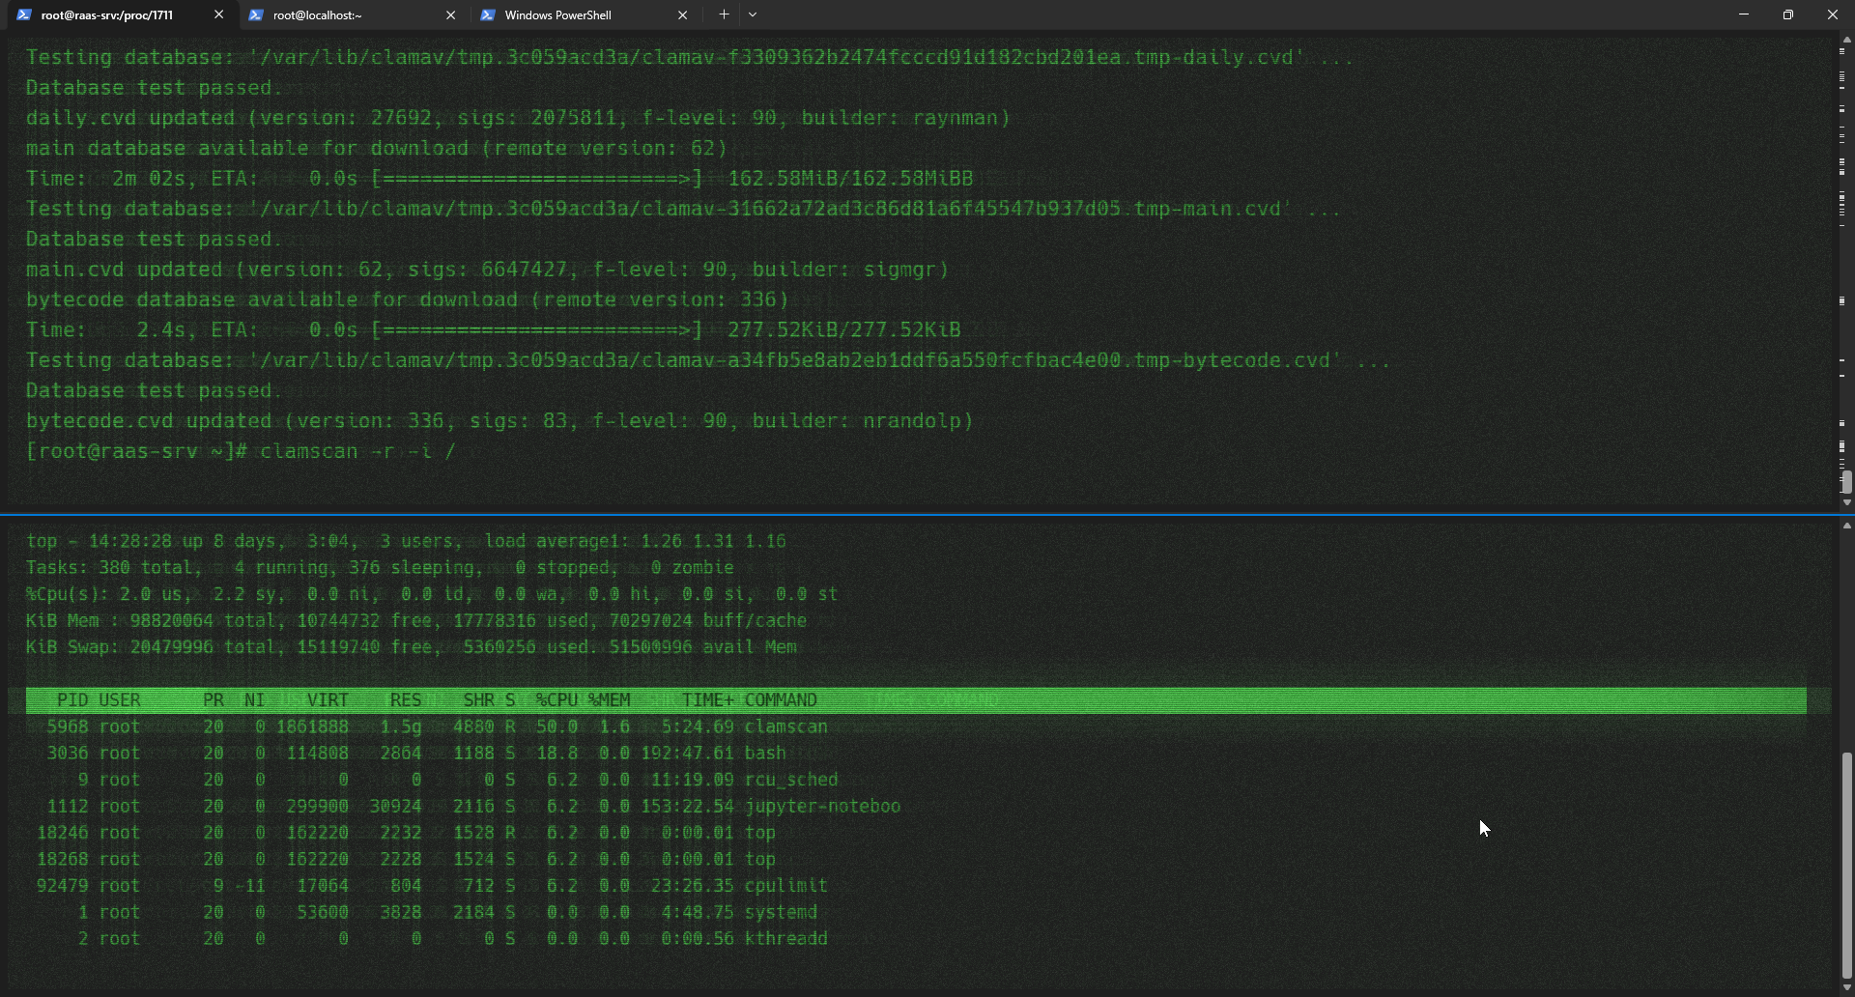Click the lower pane scrollbar thumb

pos(1846,865)
